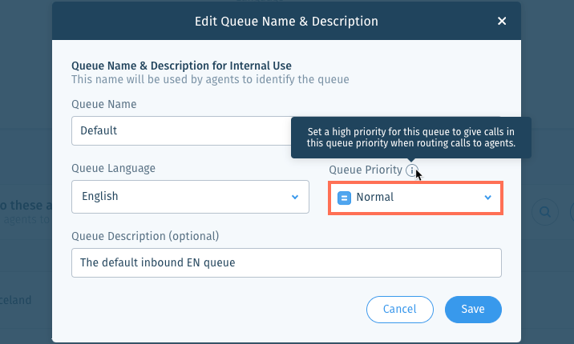Save the queue name and description
The width and height of the screenshot is (574, 344).
coord(473,310)
